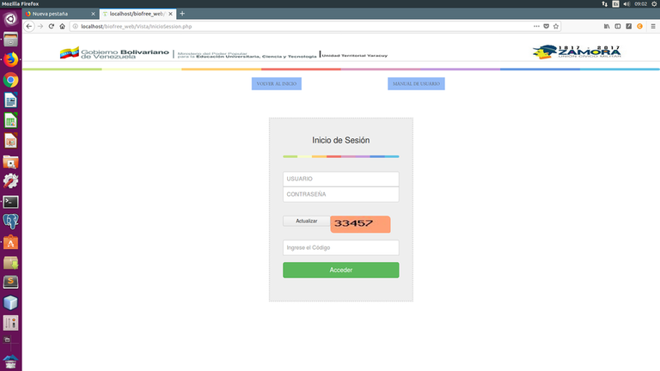
Task: Go to the Firefox home page
Action: pyautogui.click(x=62, y=26)
